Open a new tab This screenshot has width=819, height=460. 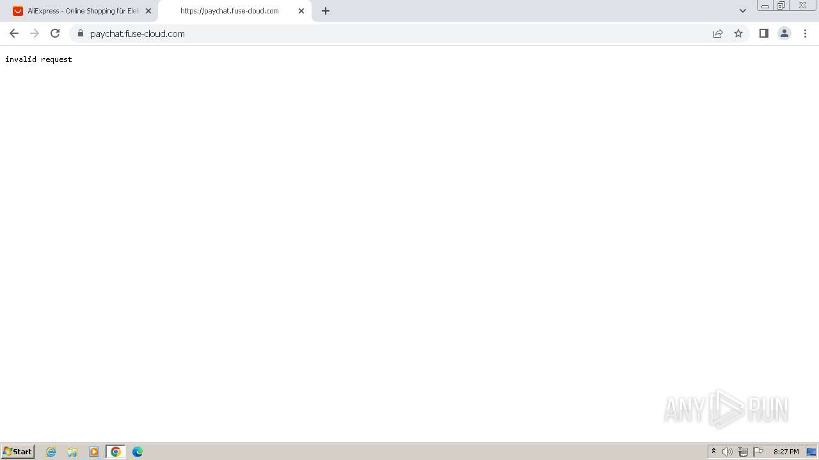[326, 11]
